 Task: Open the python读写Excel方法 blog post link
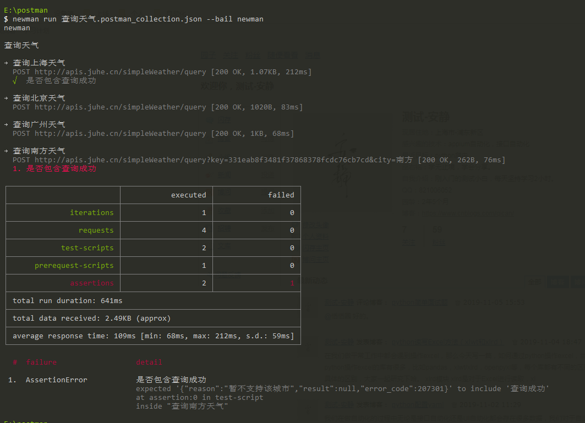(x=447, y=342)
